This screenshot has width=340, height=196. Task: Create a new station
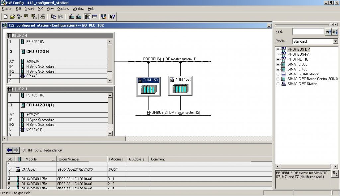pos(5,17)
